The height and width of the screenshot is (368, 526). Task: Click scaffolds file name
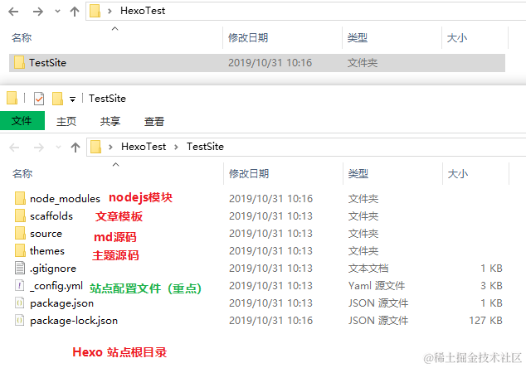tap(51, 215)
